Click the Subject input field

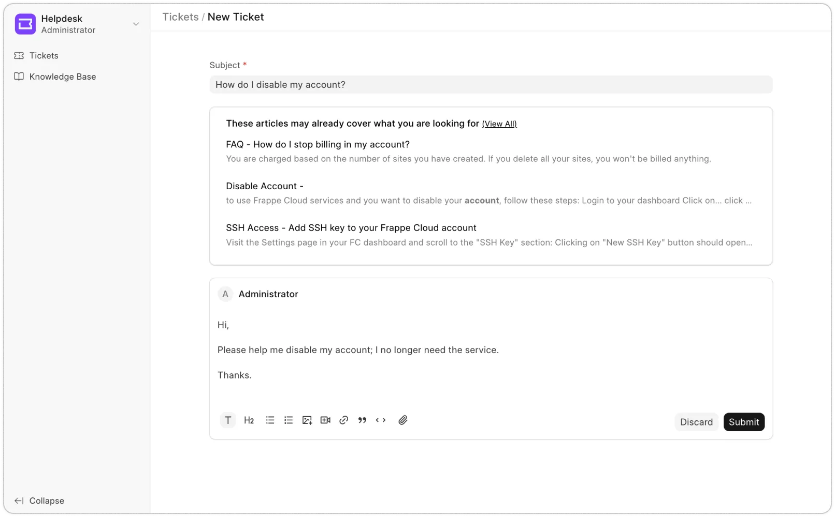click(x=491, y=85)
